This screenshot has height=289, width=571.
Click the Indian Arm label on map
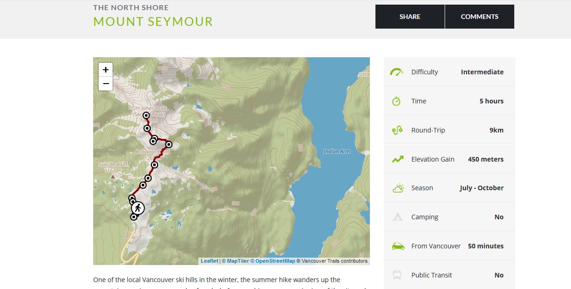coord(337,151)
